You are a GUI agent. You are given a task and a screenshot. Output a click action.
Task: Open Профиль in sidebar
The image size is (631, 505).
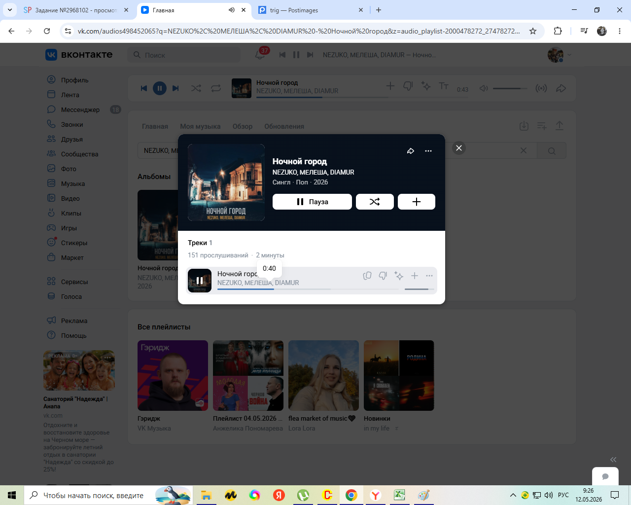coord(74,80)
